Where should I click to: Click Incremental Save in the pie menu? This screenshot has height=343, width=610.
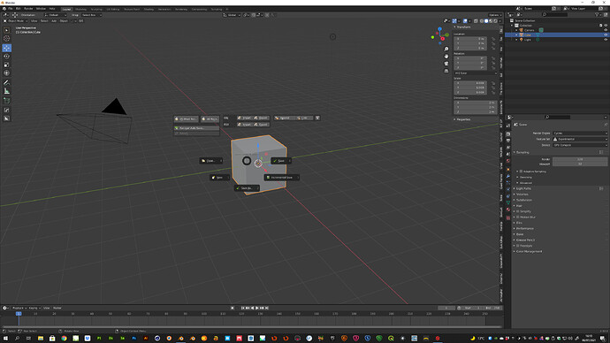pyautogui.click(x=282, y=178)
